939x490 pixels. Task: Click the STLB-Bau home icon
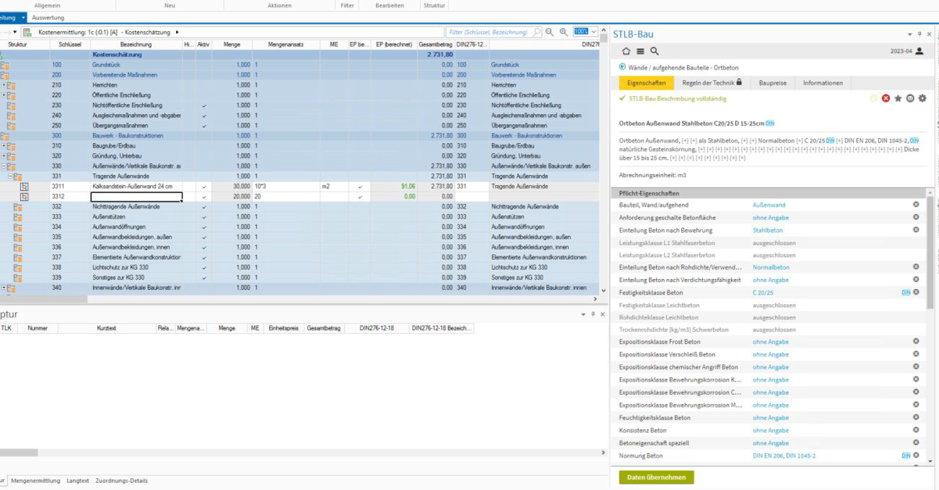click(626, 52)
